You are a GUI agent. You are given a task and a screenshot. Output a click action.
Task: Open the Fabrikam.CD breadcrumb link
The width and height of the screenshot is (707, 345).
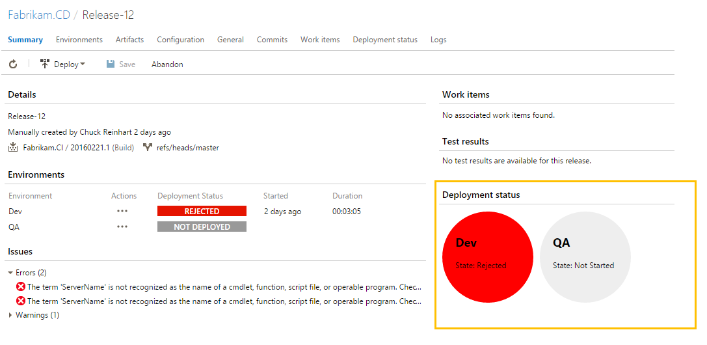[x=39, y=15]
